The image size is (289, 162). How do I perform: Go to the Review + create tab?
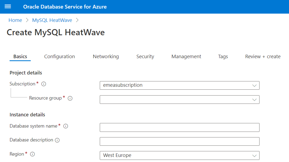[x=263, y=56]
